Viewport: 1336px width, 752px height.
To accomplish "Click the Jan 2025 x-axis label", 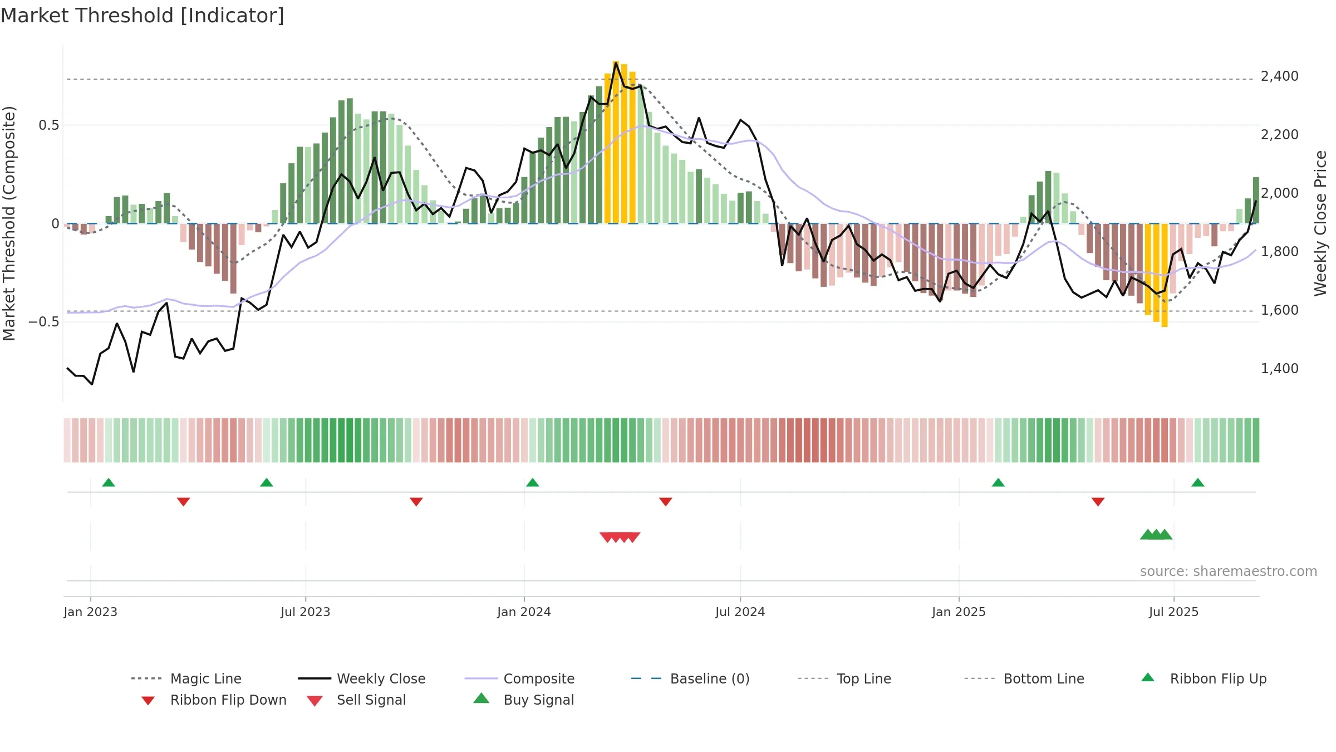I will (959, 612).
